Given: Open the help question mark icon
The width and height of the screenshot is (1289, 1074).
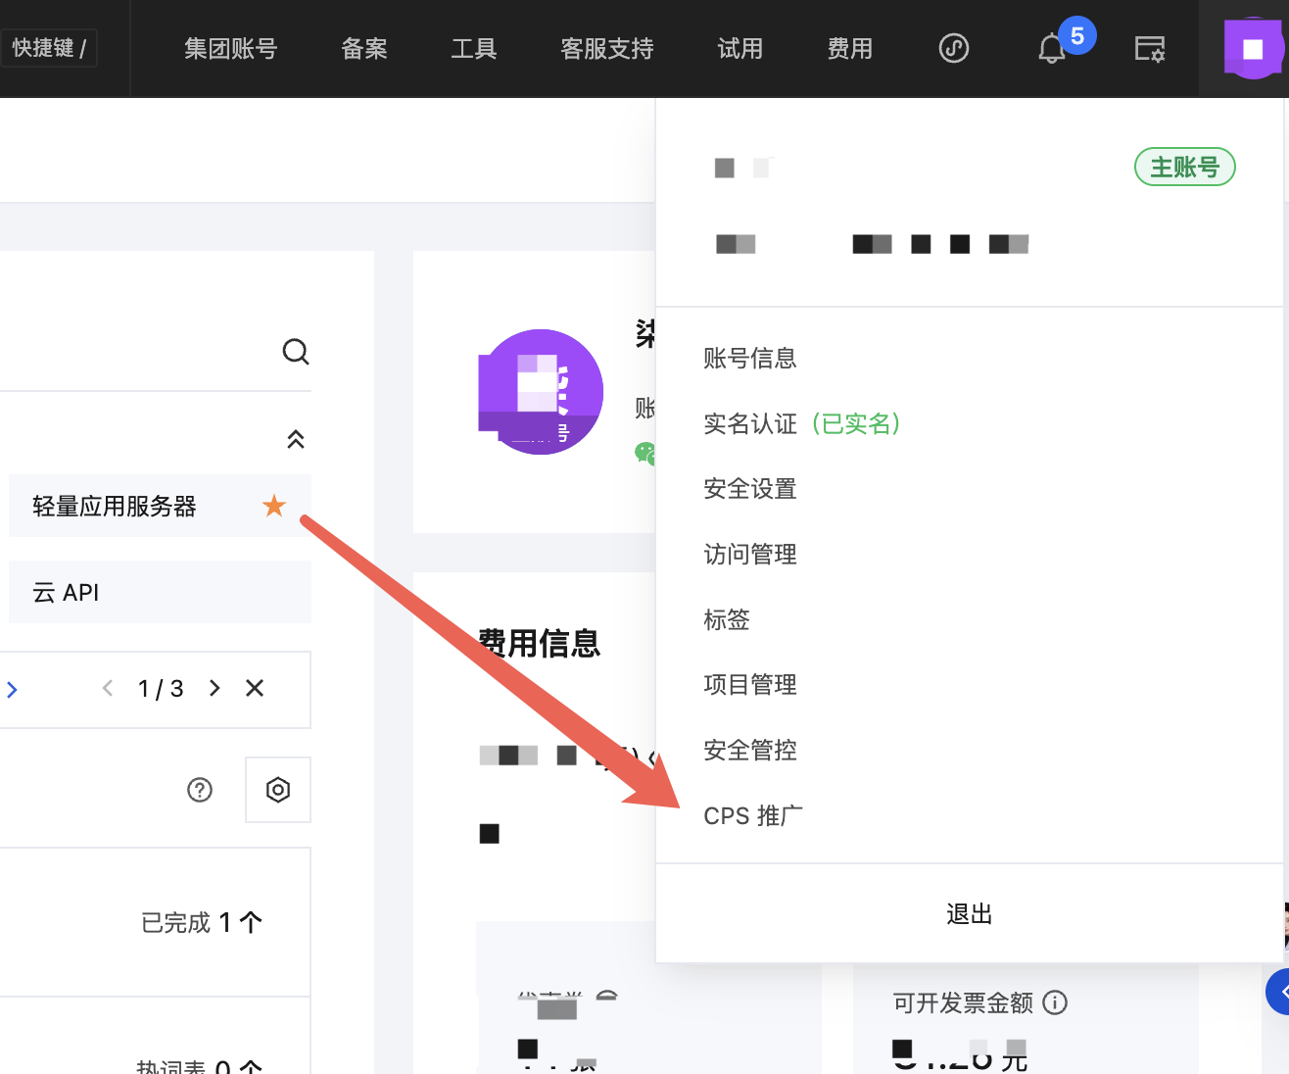Looking at the screenshot, I should [x=200, y=790].
